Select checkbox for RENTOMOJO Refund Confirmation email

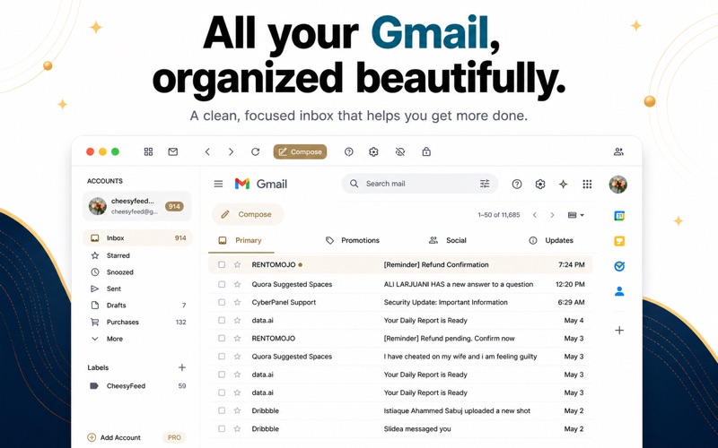[222, 264]
